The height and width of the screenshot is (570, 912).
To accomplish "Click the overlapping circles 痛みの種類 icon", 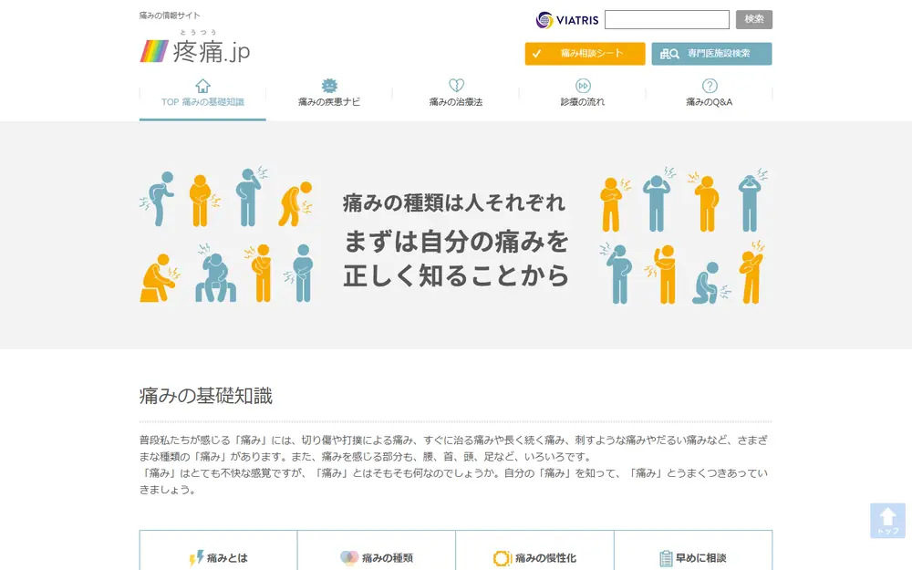I will (349, 558).
